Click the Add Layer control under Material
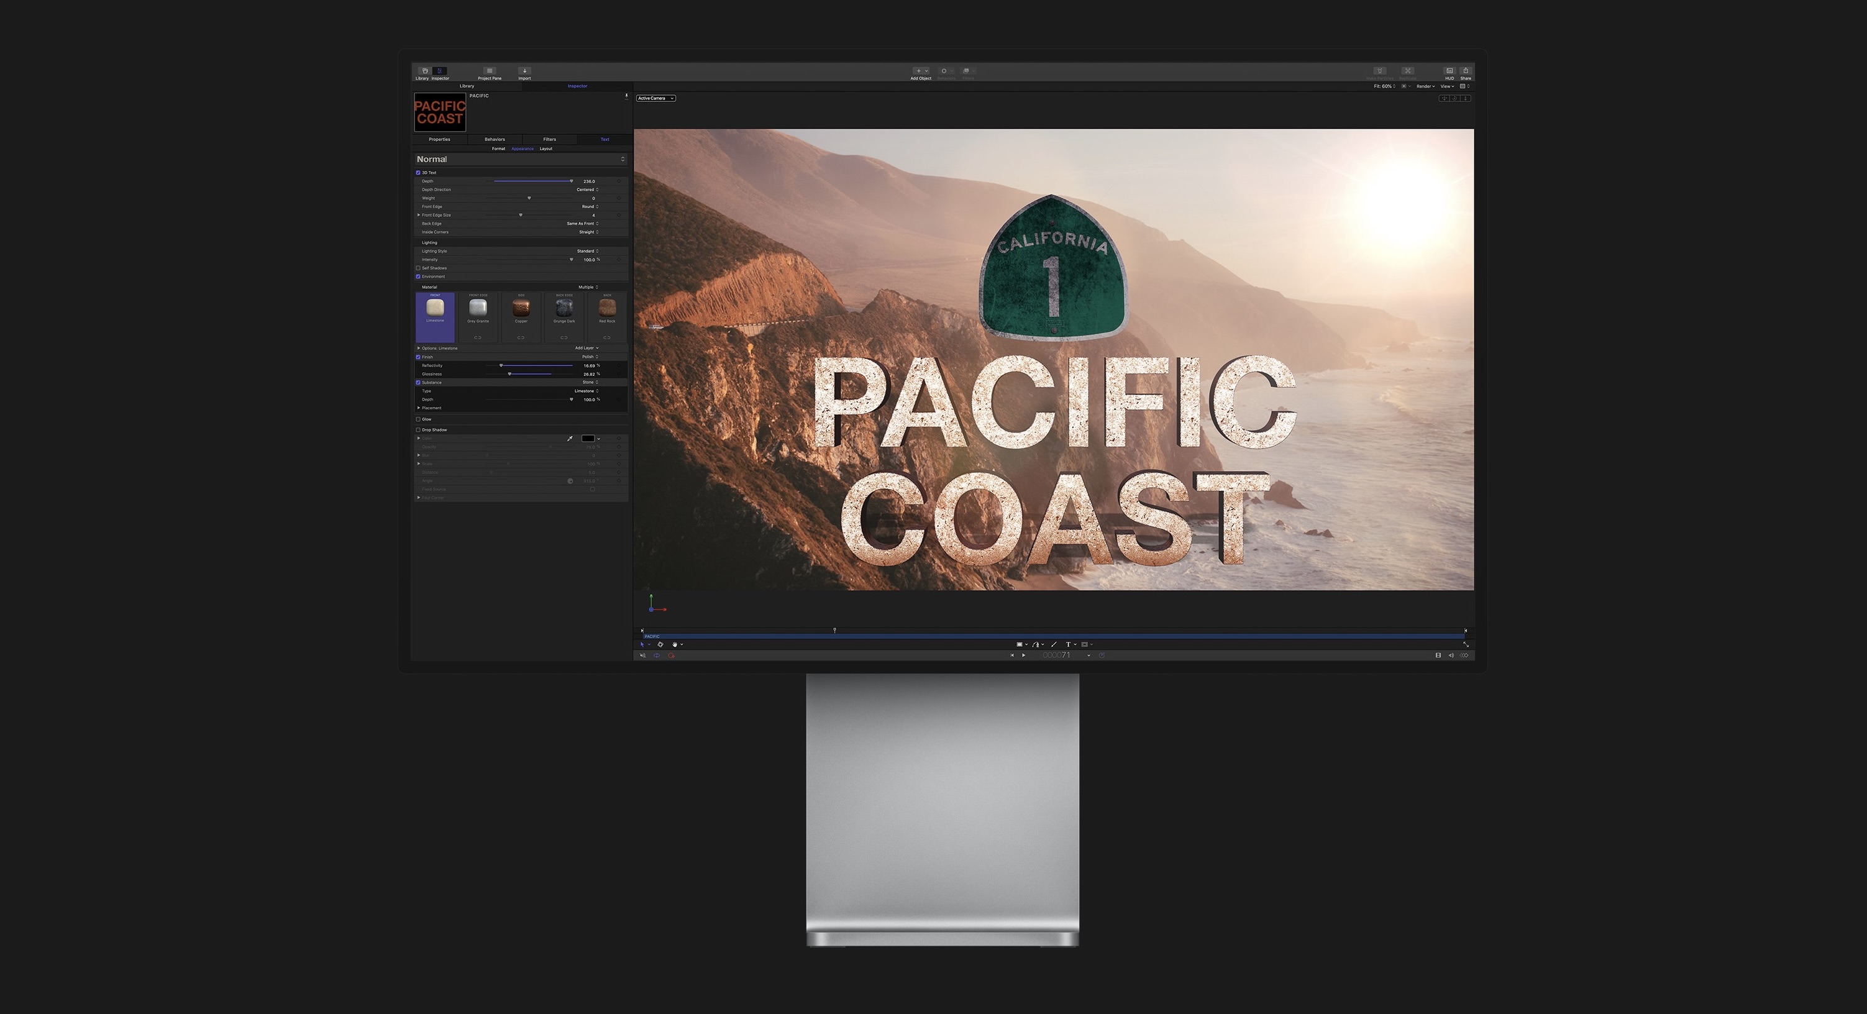1867x1014 pixels. pyautogui.click(x=587, y=349)
